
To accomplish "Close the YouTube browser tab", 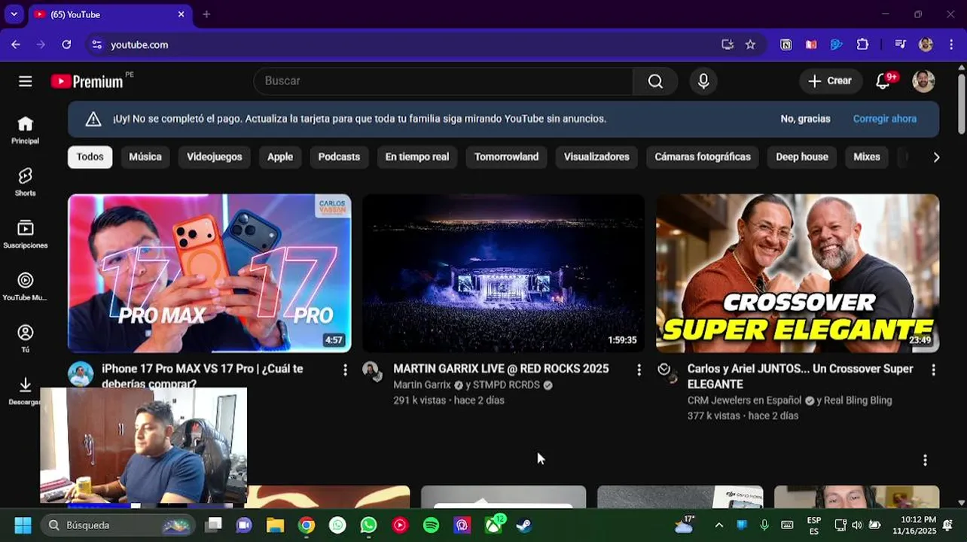I will click(181, 14).
